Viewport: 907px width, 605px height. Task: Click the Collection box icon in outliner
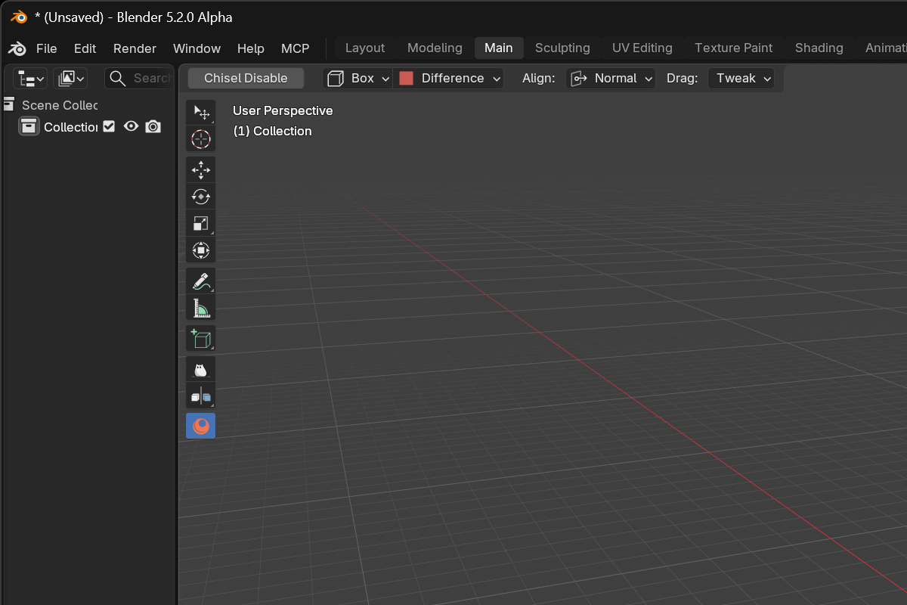(x=29, y=126)
